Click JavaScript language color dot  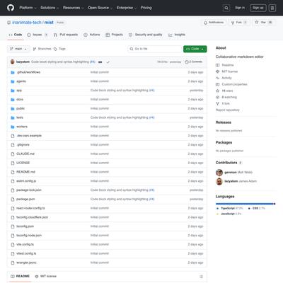[217, 214]
